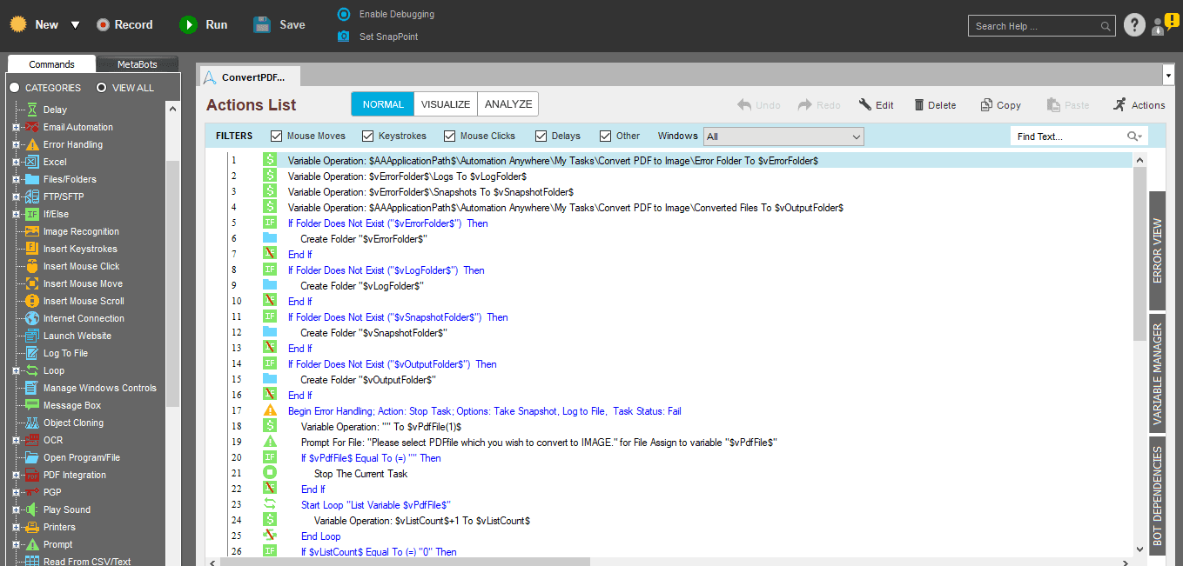Click the Copy toolbar item
1183x566 pixels.
(1000, 105)
